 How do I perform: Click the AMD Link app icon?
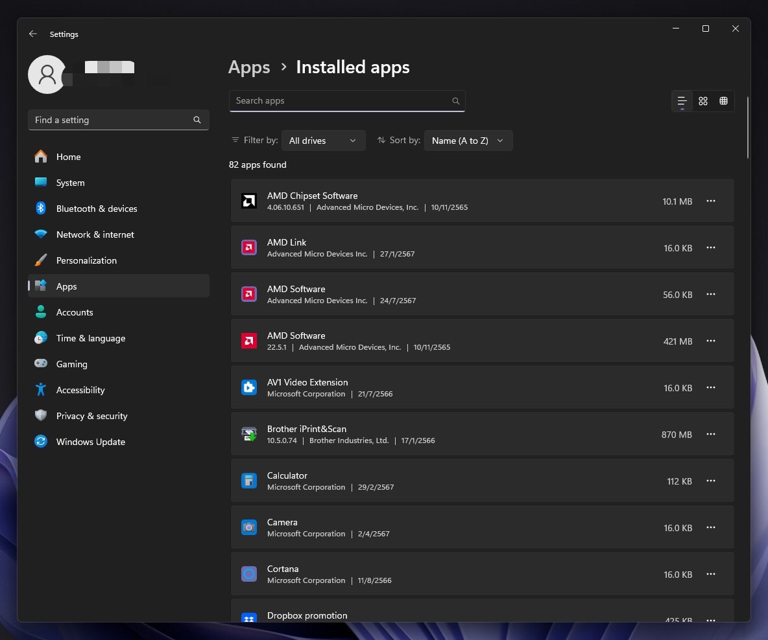pos(249,247)
